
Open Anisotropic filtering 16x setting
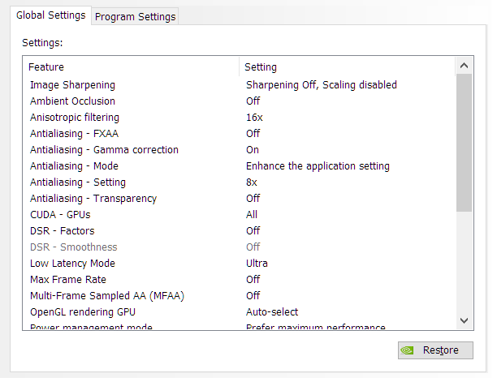point(254,117)
